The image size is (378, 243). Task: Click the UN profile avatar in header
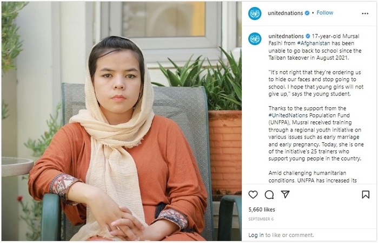tap(255, 13)
